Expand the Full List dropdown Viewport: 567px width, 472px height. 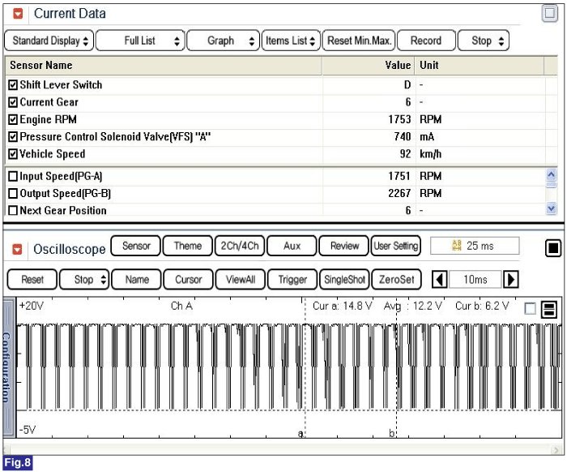tap(140, 41)
